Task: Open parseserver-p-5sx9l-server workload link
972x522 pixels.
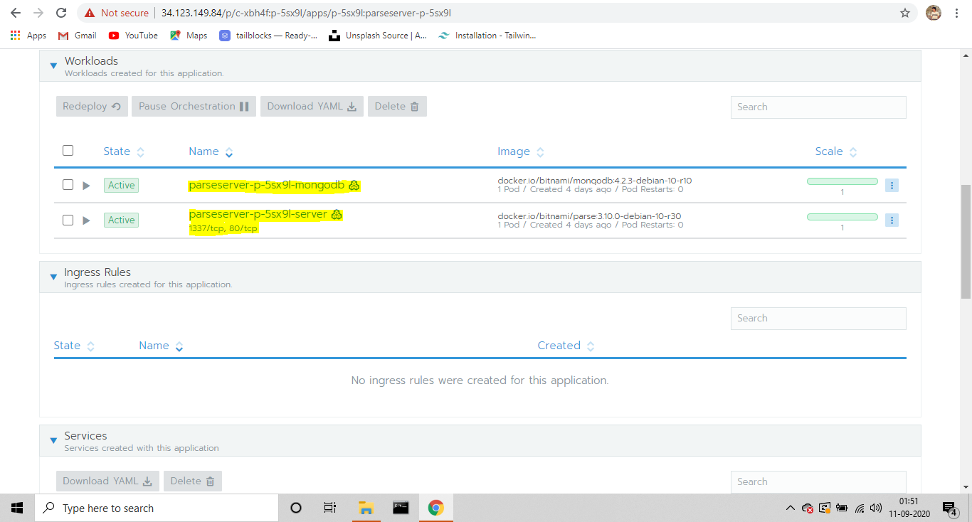Action: [x=258, y=214]
